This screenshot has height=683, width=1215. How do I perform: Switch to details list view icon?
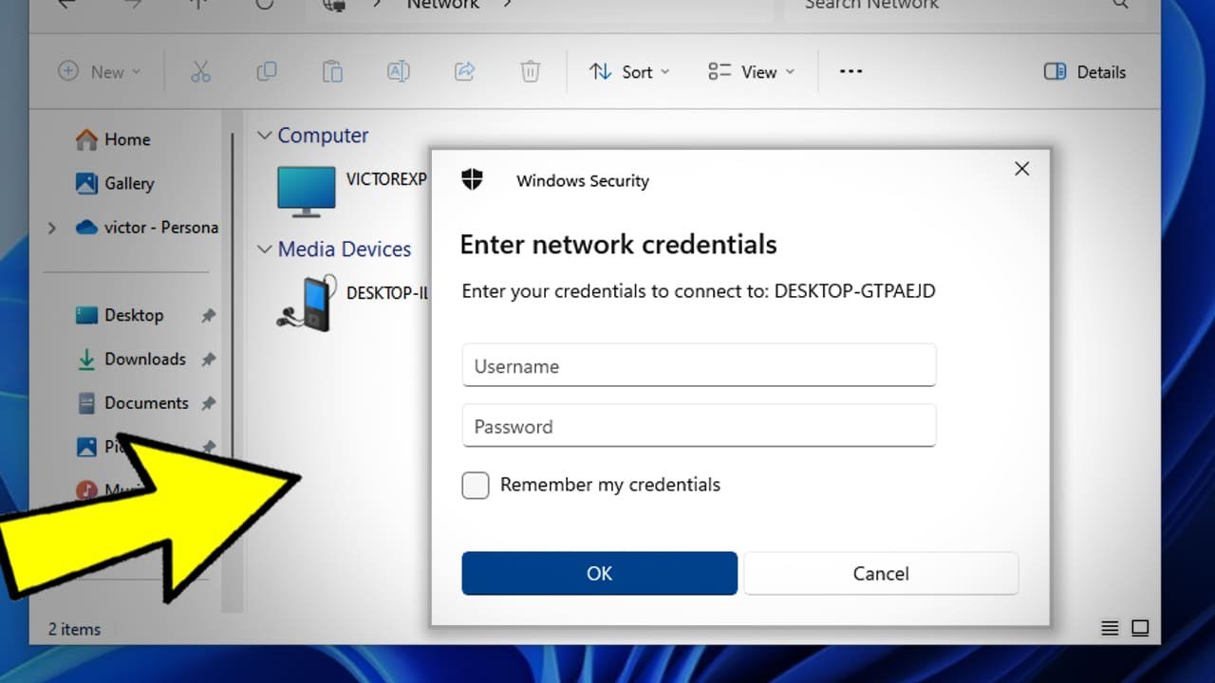[1110, 628]
